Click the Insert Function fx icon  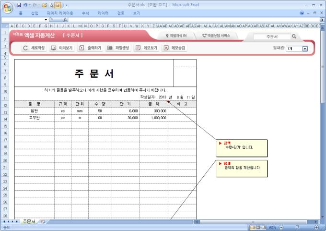coord(65,20)
